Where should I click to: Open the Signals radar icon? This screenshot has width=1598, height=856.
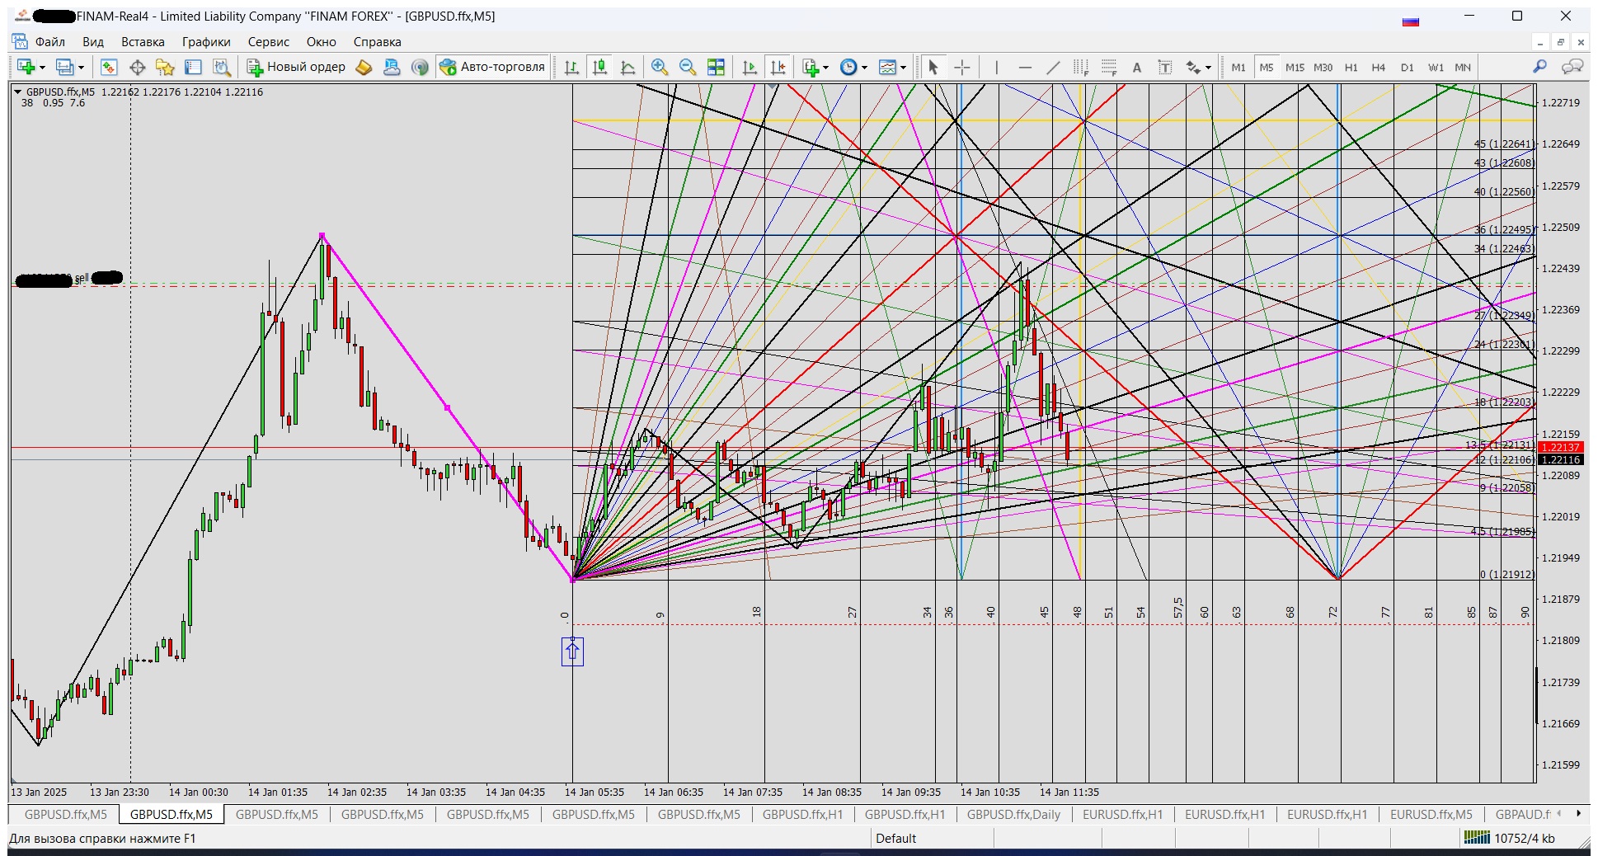tap(420, 68)
